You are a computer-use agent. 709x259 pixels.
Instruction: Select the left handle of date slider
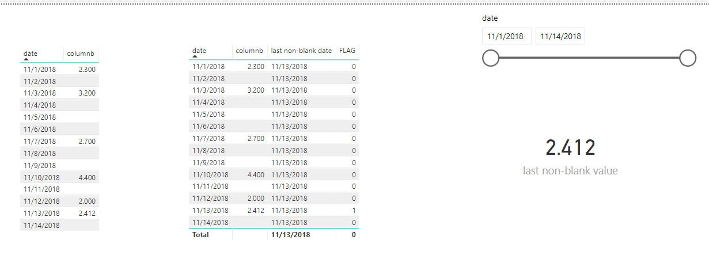point(490,58)
